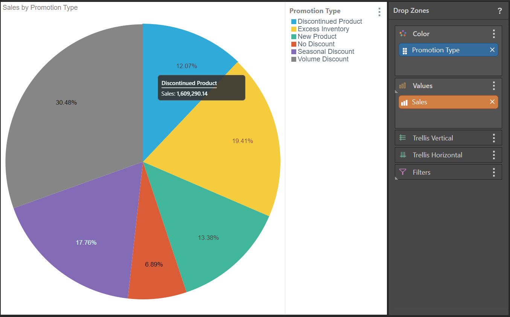510x317 pixels.
Task: Open the Promotion Type legend menu
Action: coord(379,12)
